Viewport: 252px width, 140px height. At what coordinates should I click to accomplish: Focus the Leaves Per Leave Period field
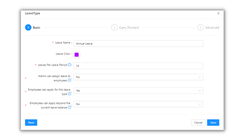pos(138,66)
